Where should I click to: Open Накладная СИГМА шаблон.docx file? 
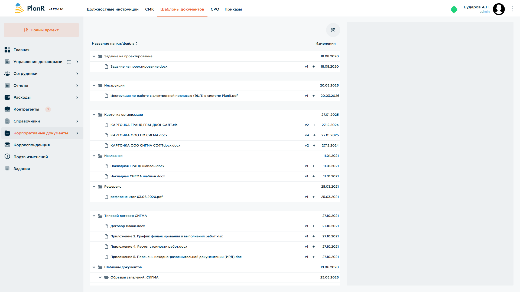tap(138, 176)
